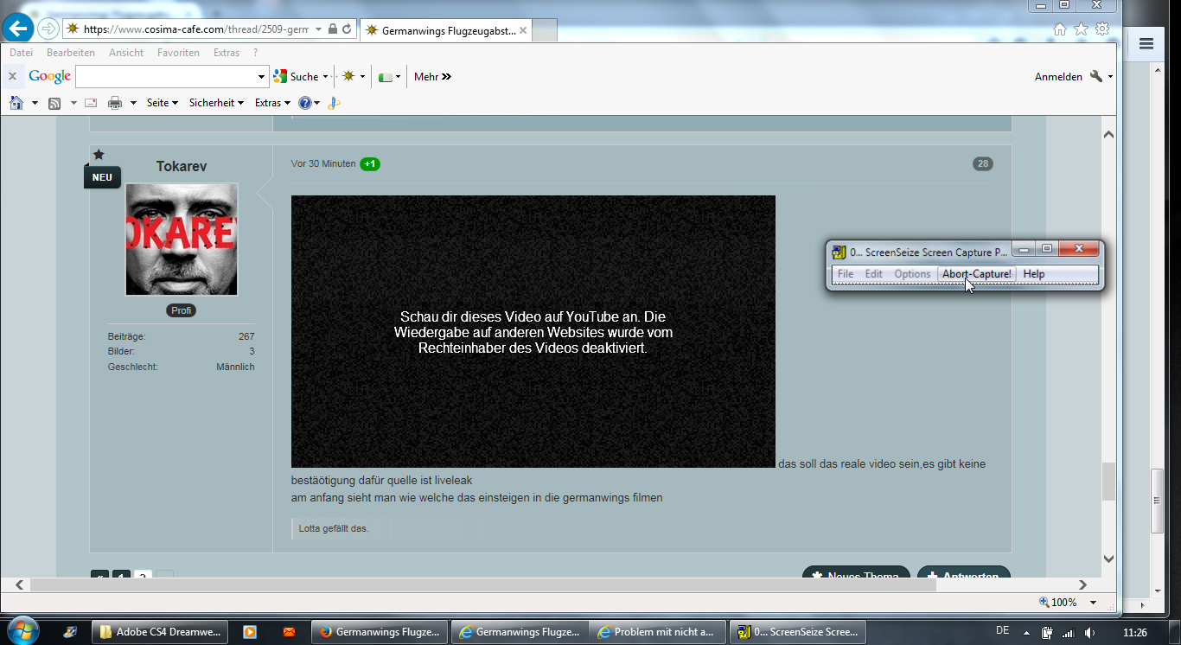The height and width of the screenshot is (645, 1181).
Task: Open IE tools gear icon
Action: tap(1102, 29)
